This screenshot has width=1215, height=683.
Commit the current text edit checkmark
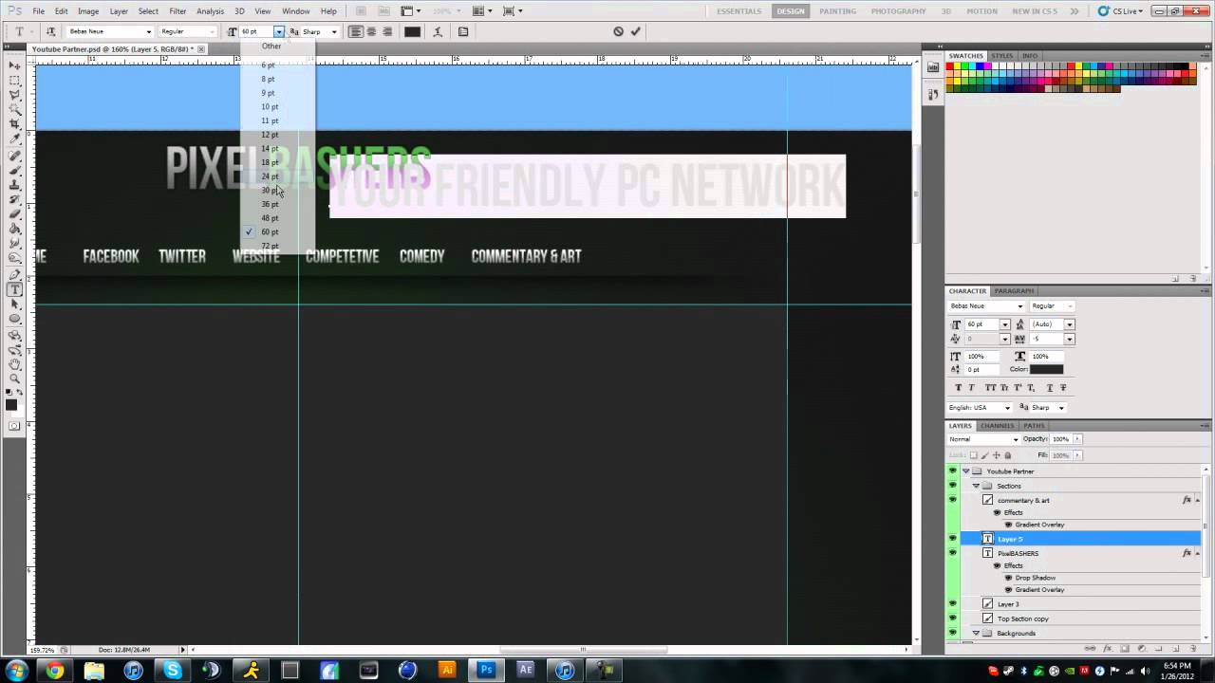(635, 31)
